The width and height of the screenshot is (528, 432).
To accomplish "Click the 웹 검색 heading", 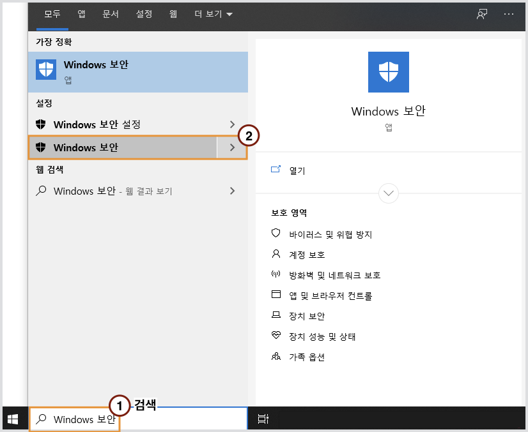I will tap(49, 170).
